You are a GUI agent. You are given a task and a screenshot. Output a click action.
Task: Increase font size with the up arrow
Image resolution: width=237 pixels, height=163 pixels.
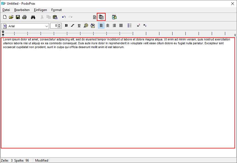59,24
